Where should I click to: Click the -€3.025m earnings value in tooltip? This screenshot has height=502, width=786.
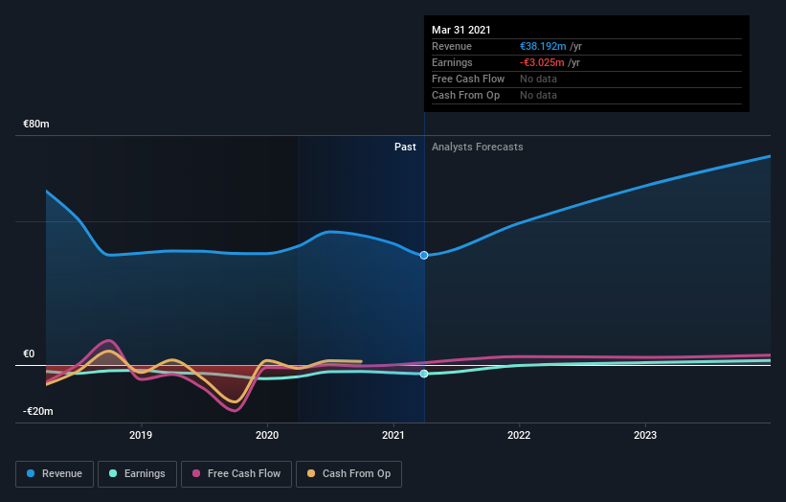point(542,62)
